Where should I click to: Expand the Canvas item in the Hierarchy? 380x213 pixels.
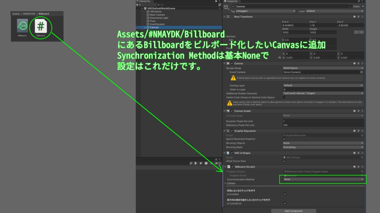145,27
